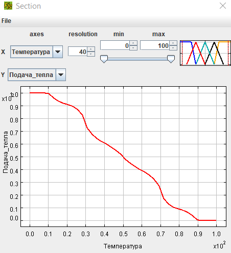Open the Y axis Подача_тепла dropdown
The image size is (231, 253).
37,74
